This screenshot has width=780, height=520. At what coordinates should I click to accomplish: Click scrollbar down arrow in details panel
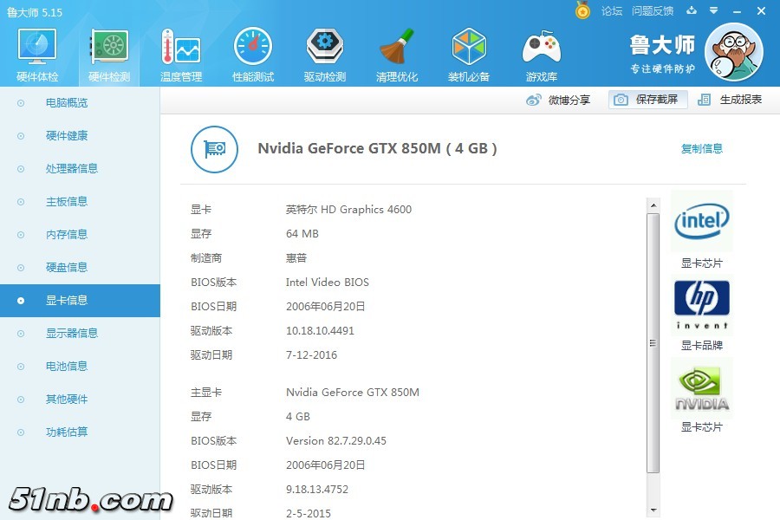[653, 511]
